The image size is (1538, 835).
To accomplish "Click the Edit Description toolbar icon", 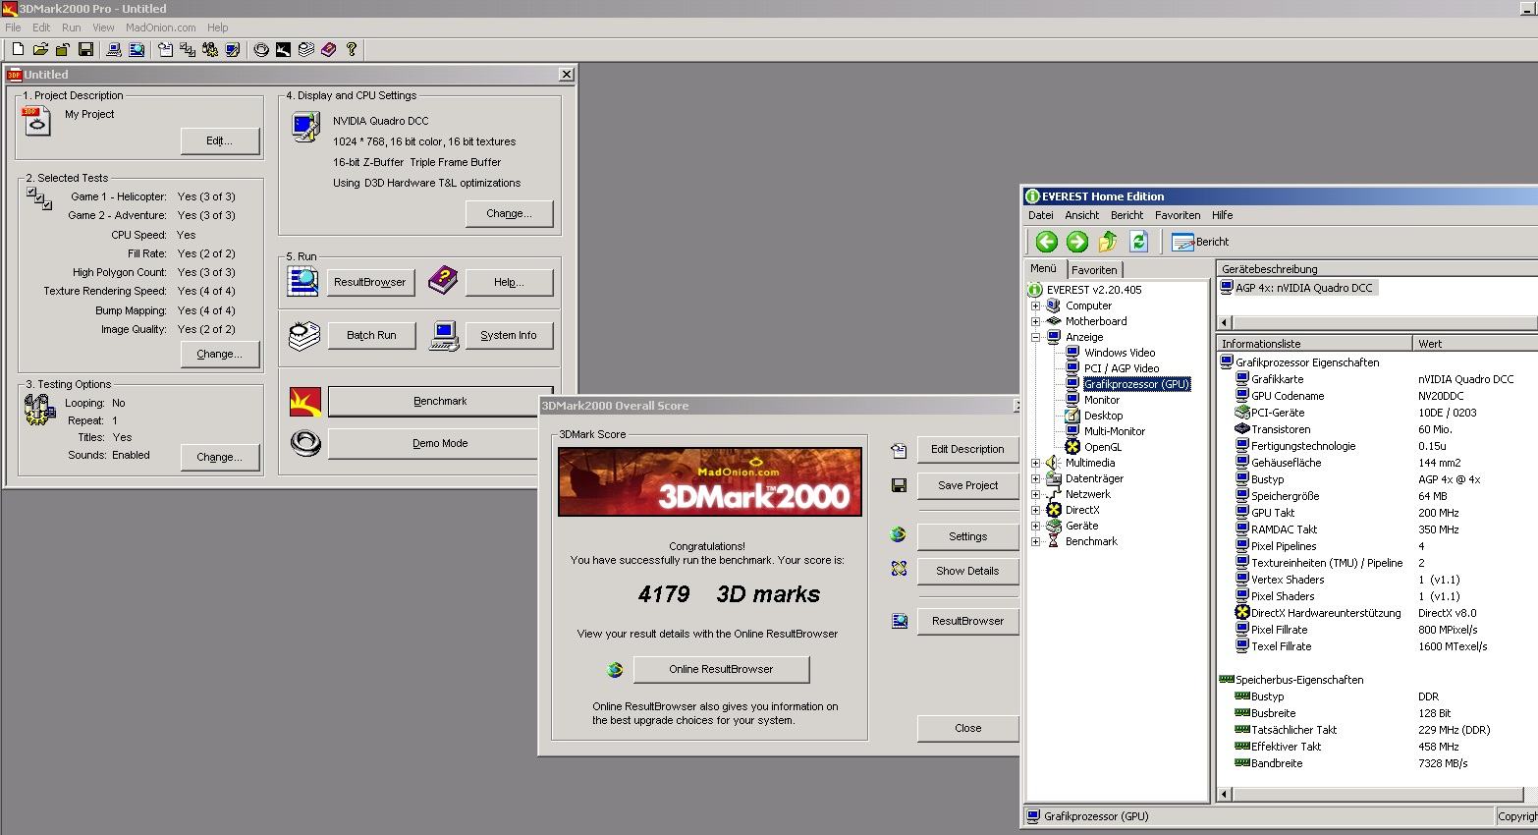I will [x=165, y=49].
